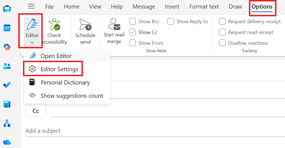Open OneDrive from the sidebar
Viewport: 285px width, 148px height.
[7, 142]
